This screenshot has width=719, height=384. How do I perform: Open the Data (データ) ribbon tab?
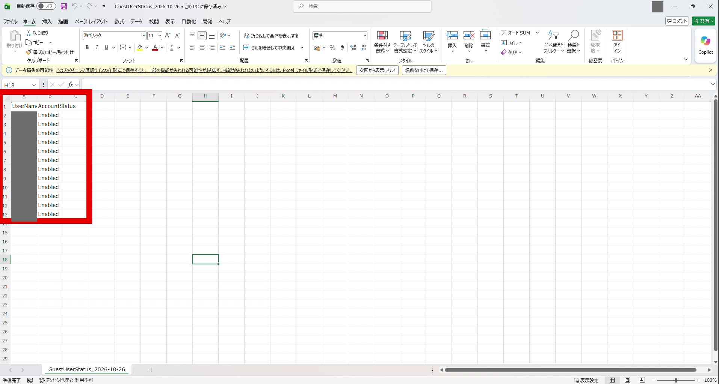136,21
